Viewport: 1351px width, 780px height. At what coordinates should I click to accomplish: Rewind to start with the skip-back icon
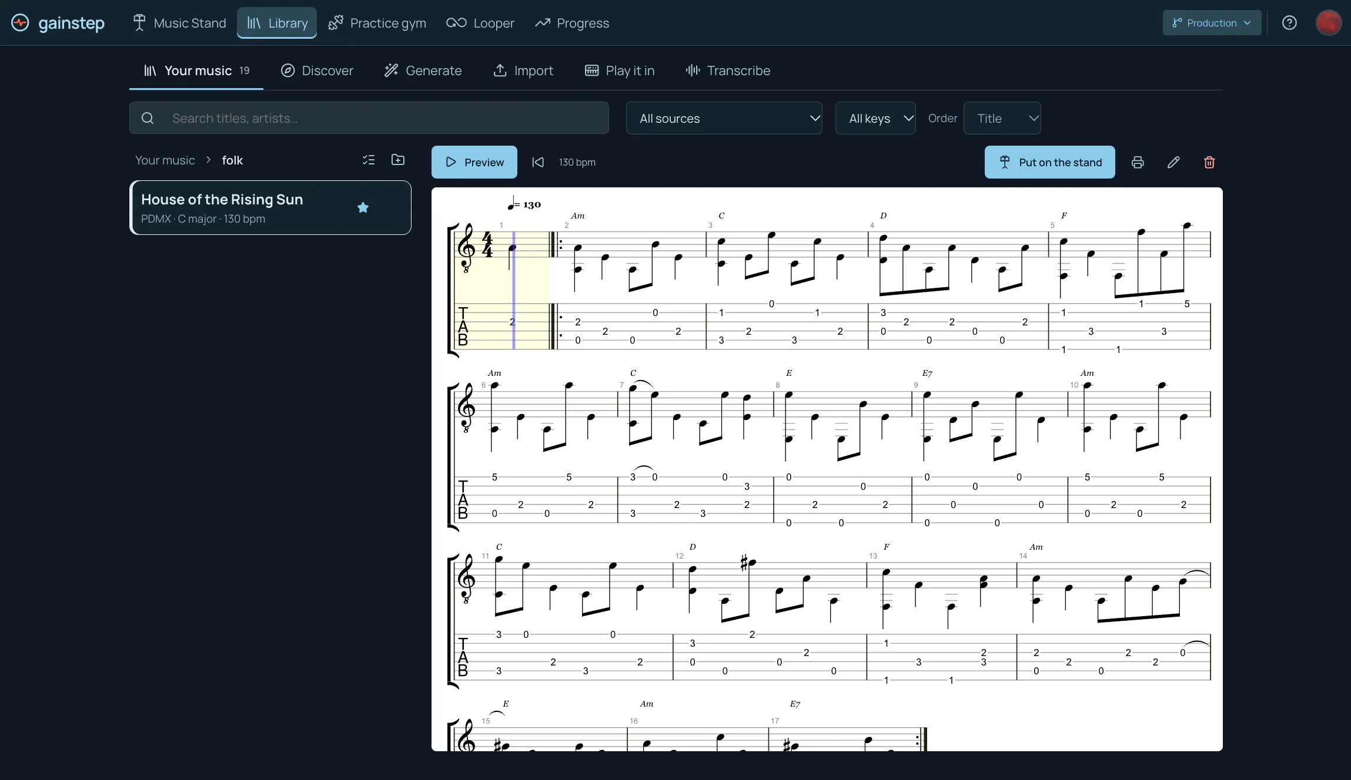(x=538, y=162)
